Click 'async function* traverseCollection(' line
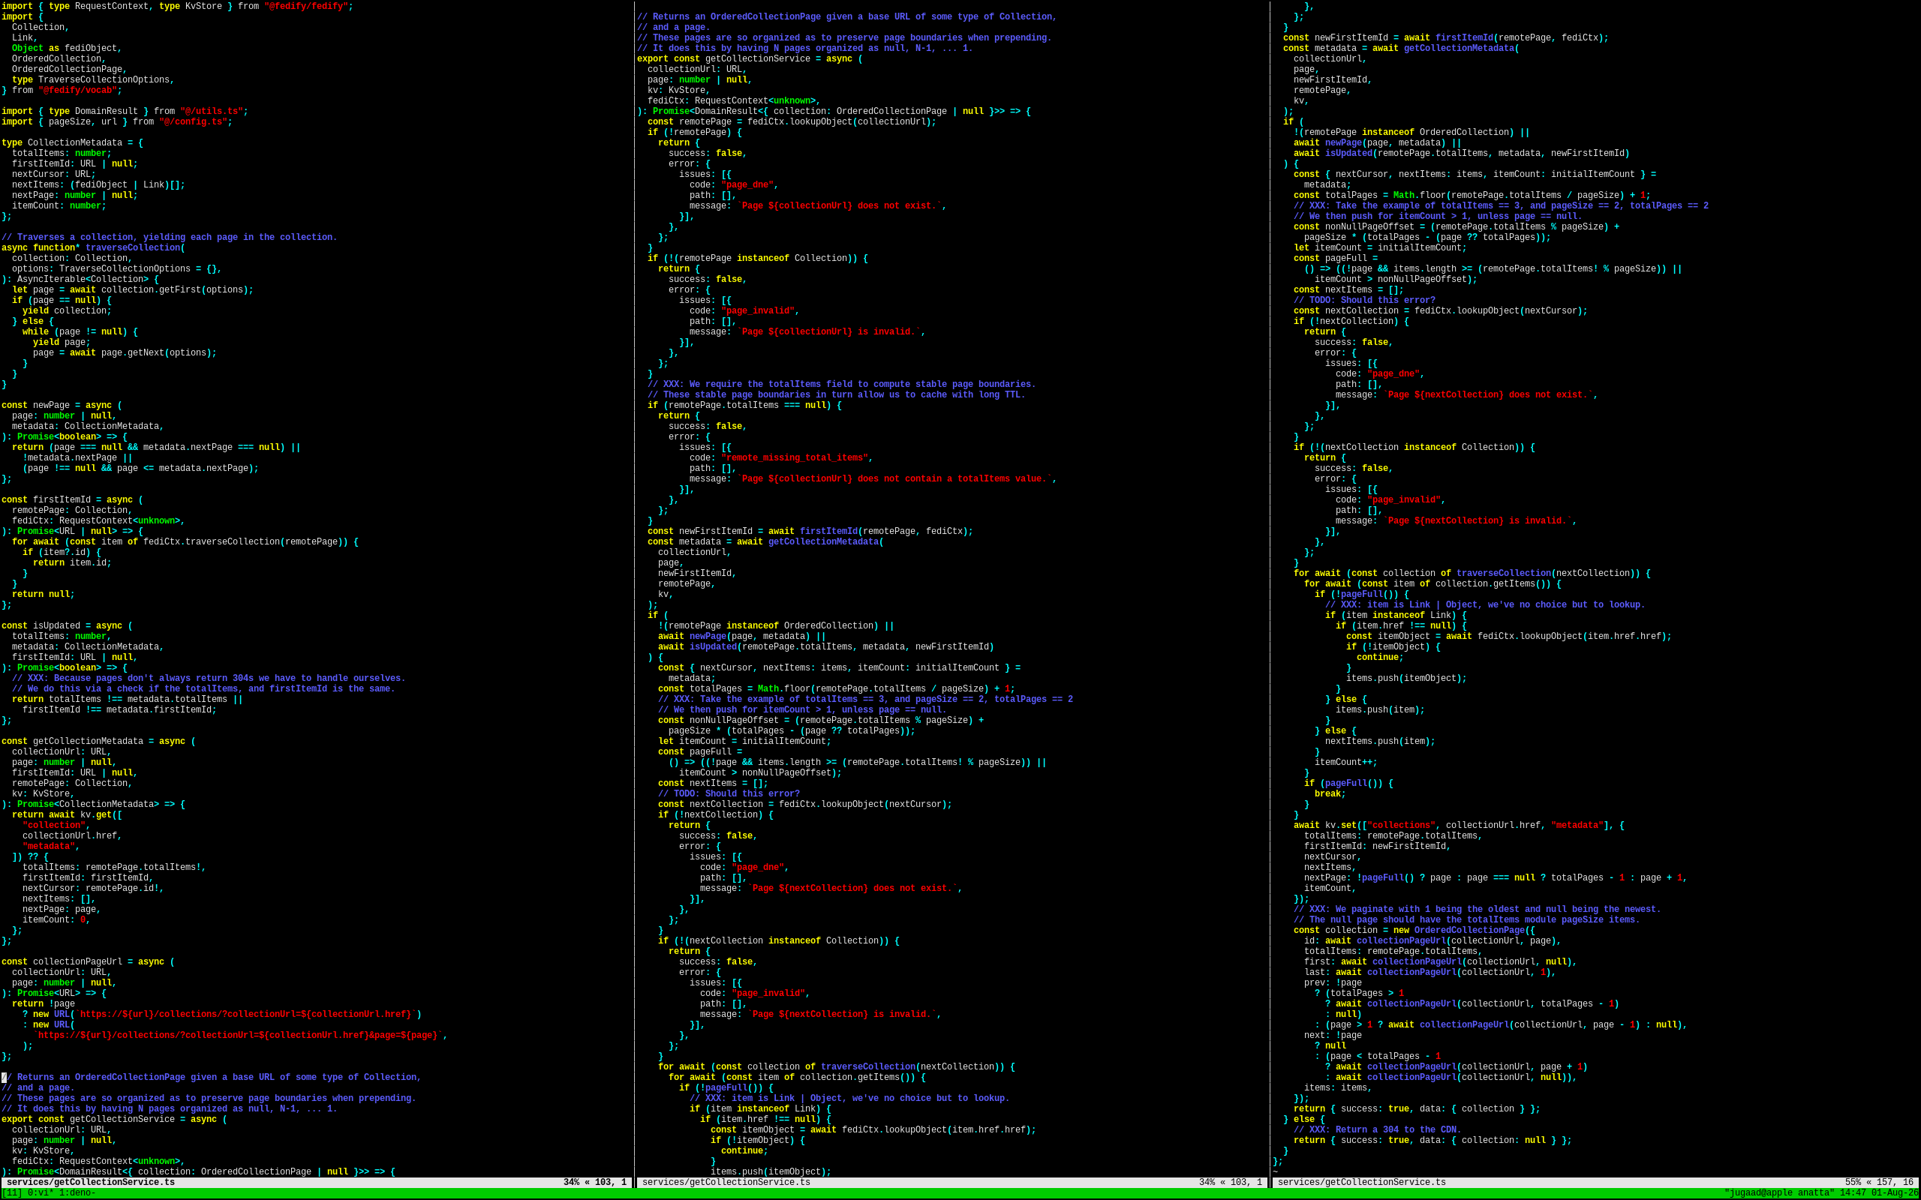 pos(93,247)
